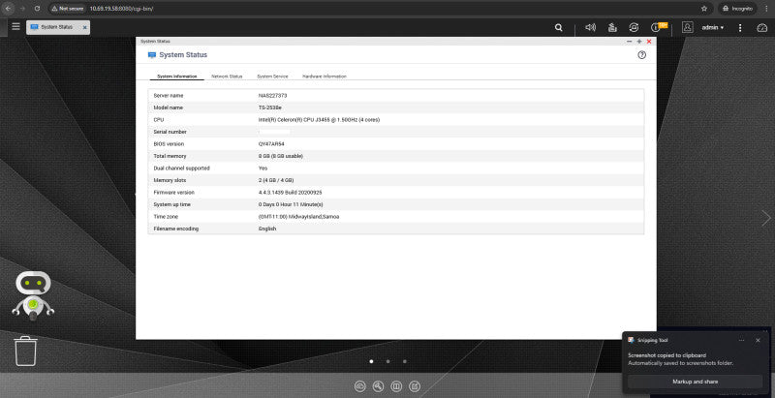Click the server name value NAS227373
The width and height of the screenshot is (775, 398).
click(273, 95)
